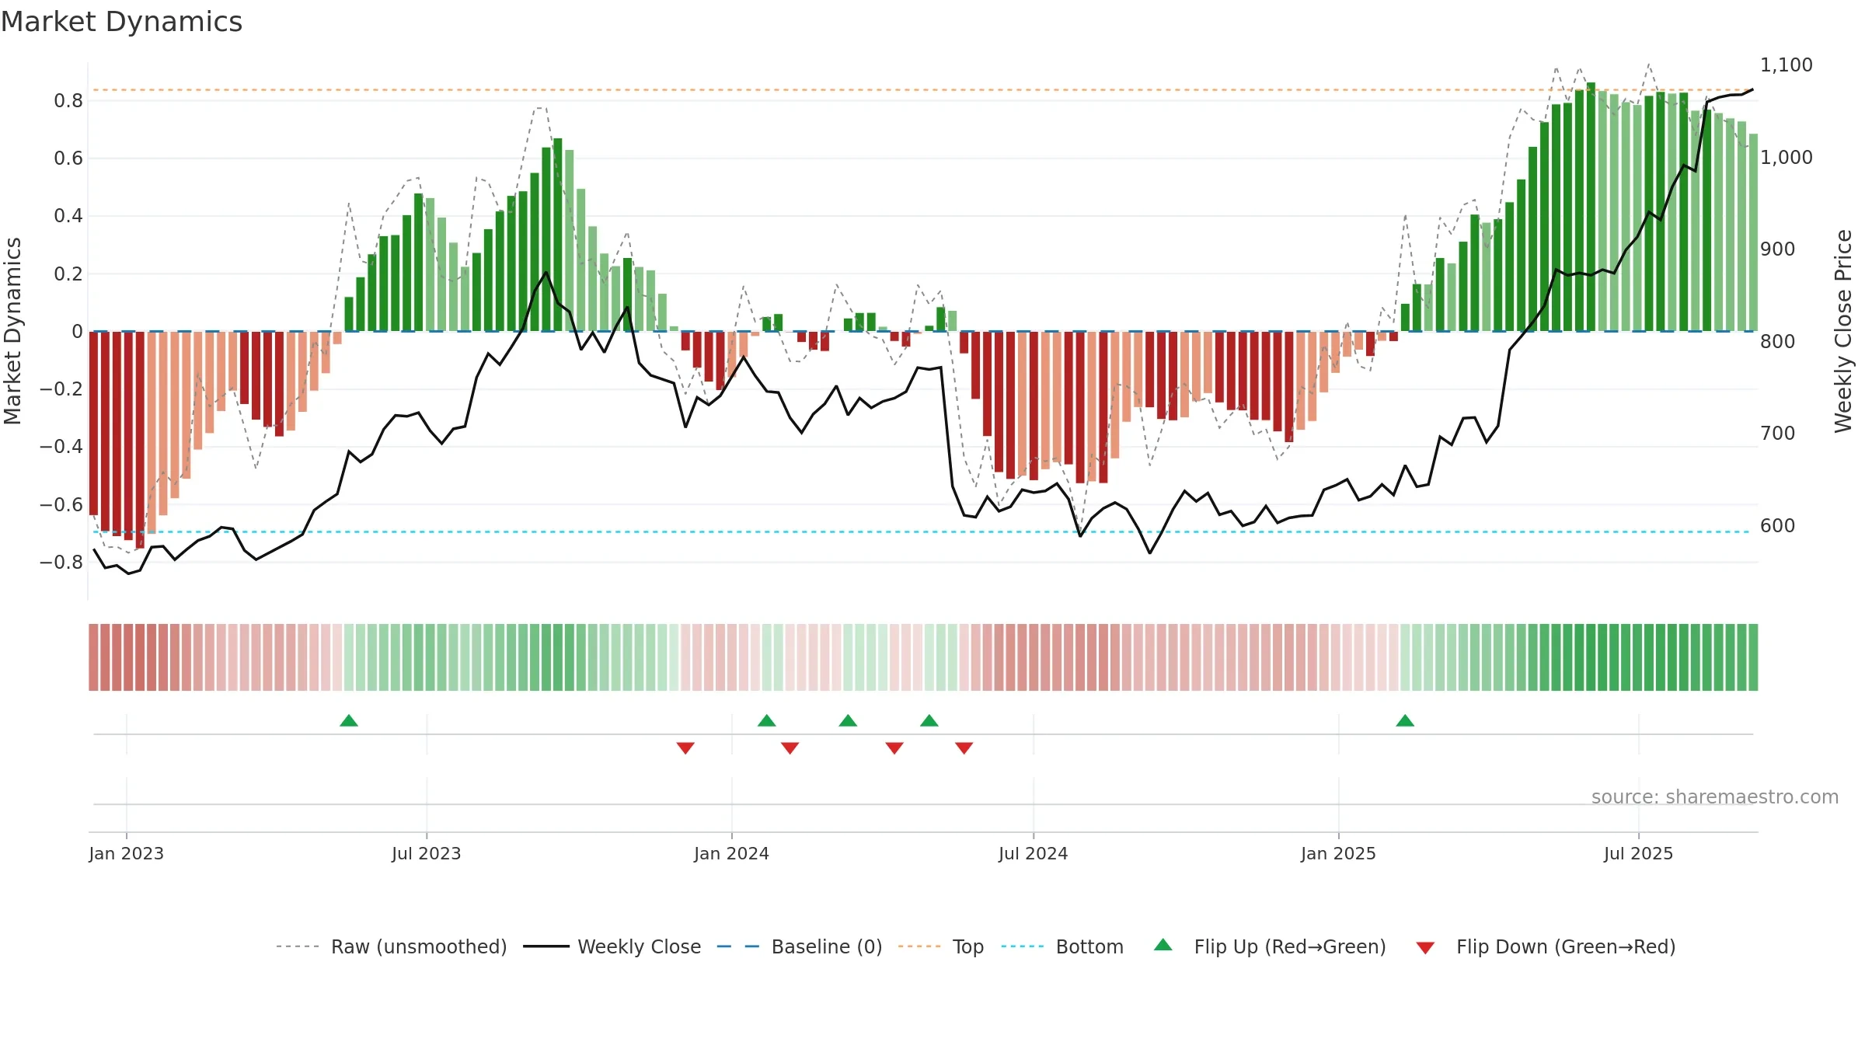Select the first flip-up marker near mid-2023

point(349,720)
